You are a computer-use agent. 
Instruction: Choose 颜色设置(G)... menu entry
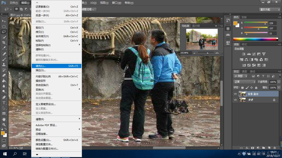pos(56,140)
